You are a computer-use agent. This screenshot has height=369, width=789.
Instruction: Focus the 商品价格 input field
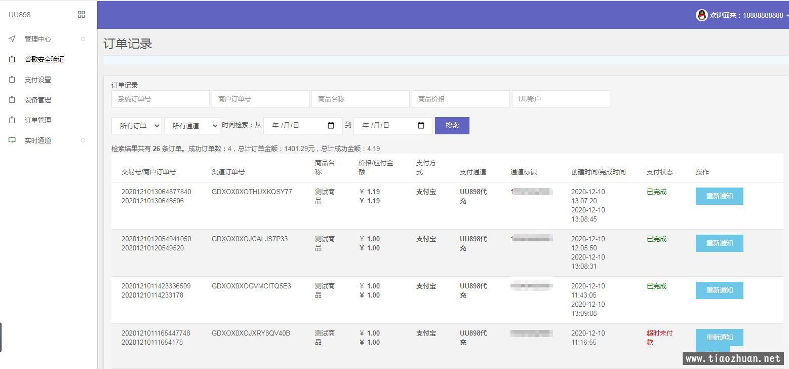tap(461, 99)
